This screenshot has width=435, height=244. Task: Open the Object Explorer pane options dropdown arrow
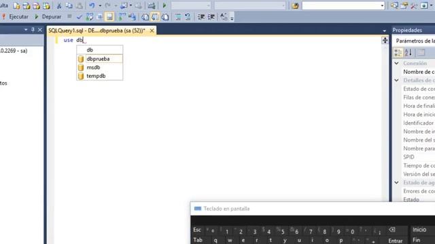coord(26,30)
